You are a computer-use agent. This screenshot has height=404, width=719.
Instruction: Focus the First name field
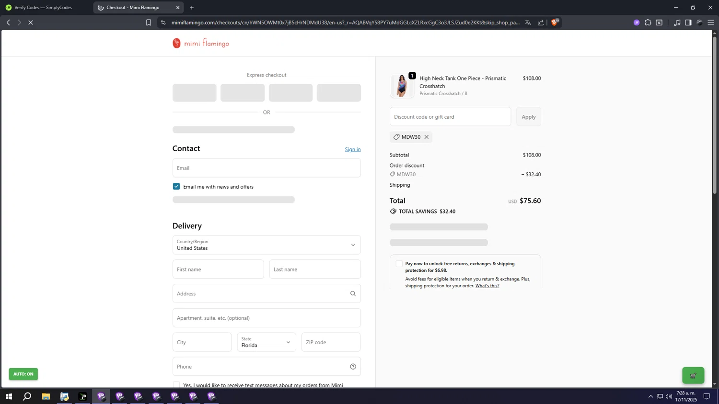tap(218, 269)
